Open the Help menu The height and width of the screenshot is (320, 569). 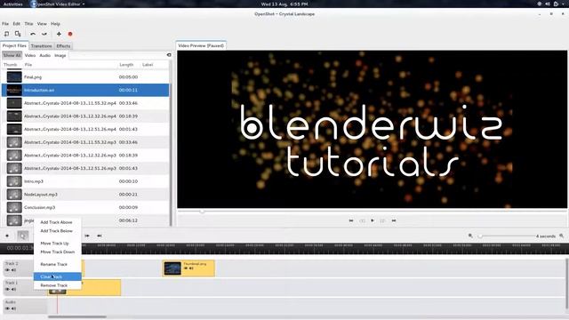(55, 24)
